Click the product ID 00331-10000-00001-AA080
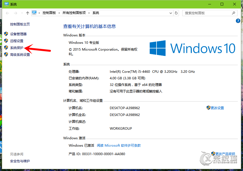The height and width of the screenshot is (171, 243). (x=103, y=154)
